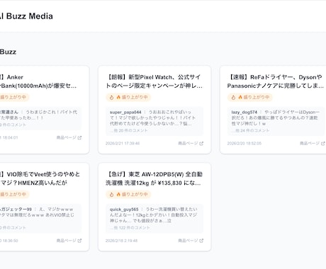Viewport: 326px width, 269px height.
Task: Click flame outline icon on Toshiba washer badge
Action: click(x=111, y=195)
